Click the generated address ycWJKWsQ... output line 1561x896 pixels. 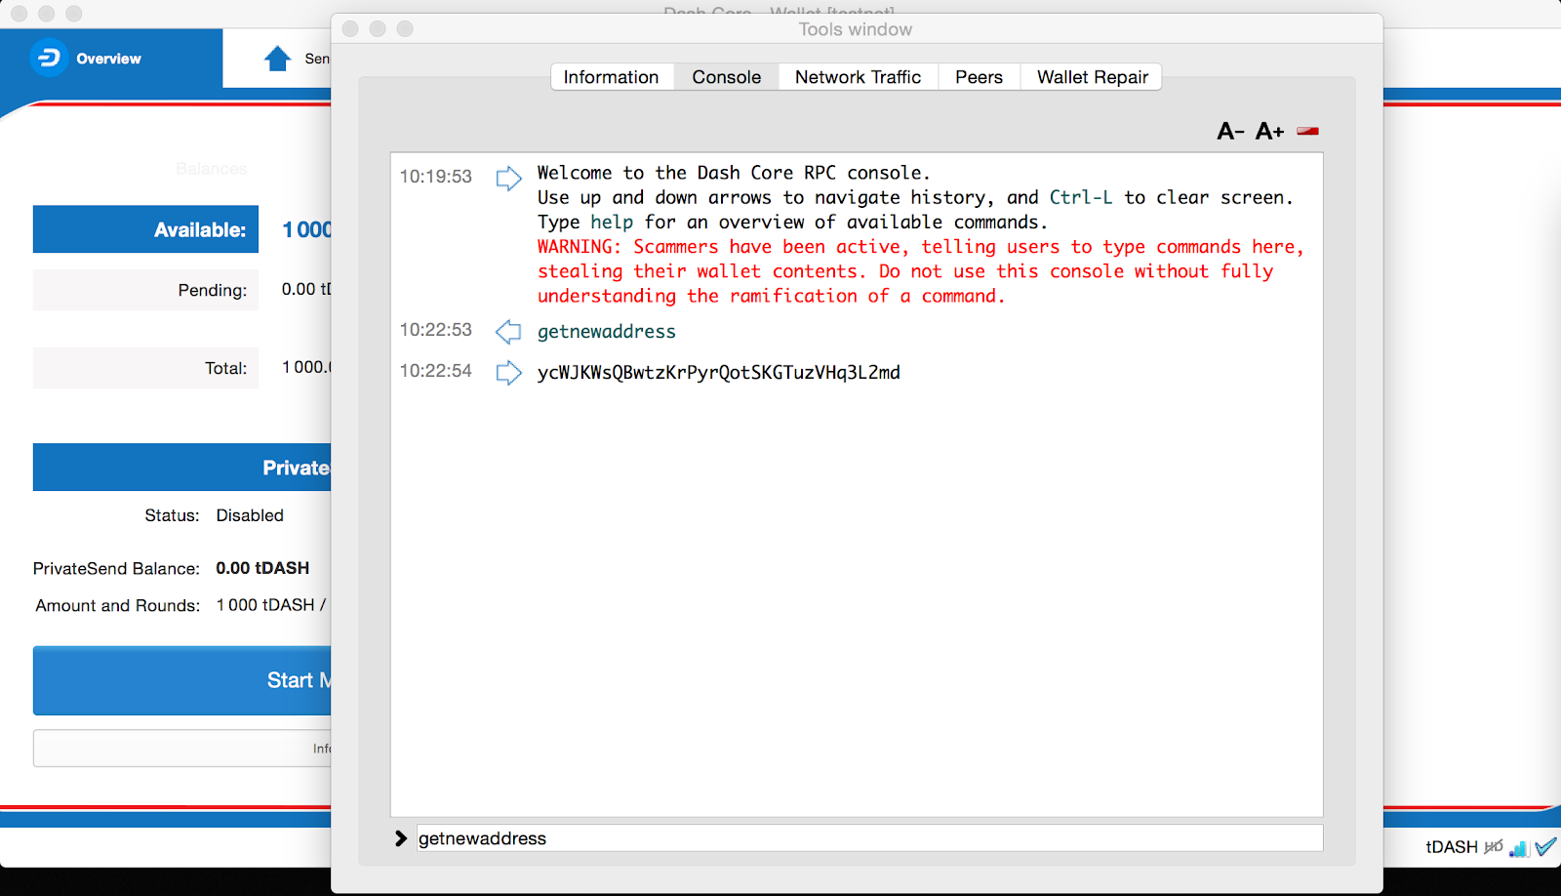point(719,373)
